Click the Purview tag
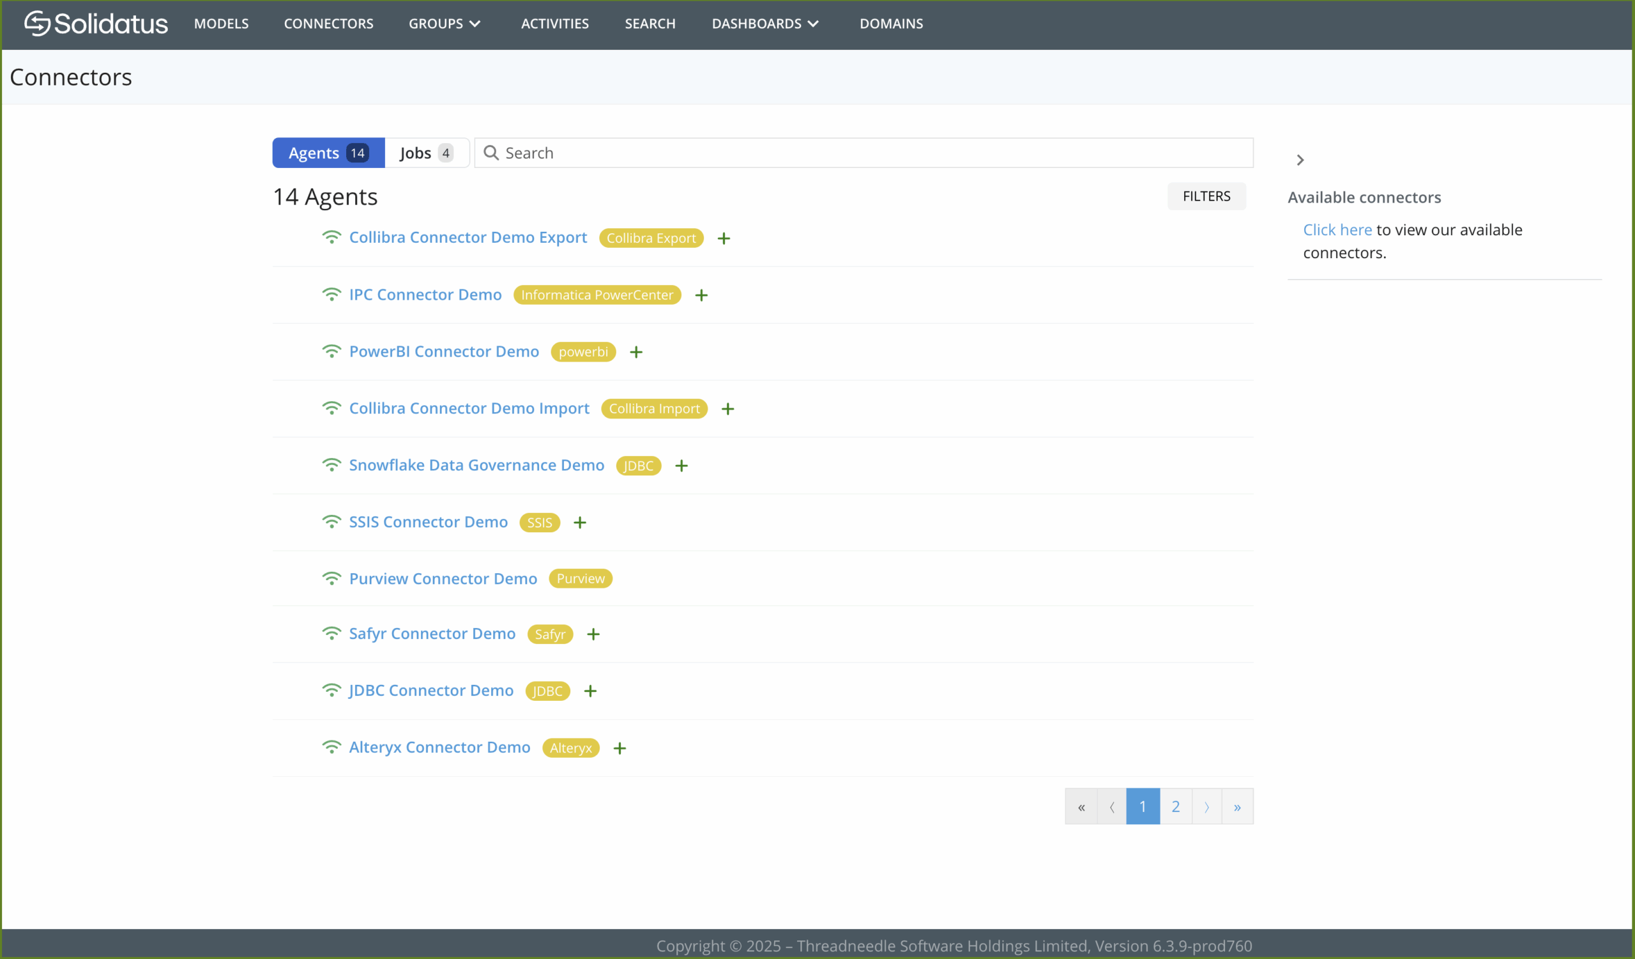The height and width of the screenshot is (959, 1635). tap(581, 579)
